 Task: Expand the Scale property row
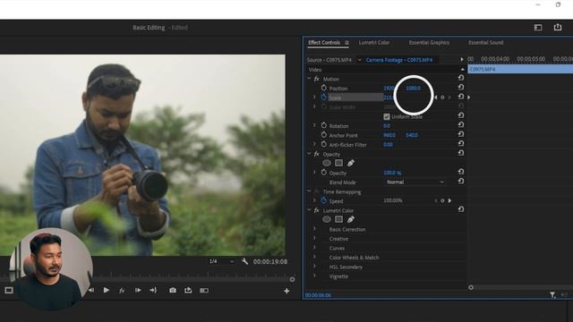pos(314,97)
